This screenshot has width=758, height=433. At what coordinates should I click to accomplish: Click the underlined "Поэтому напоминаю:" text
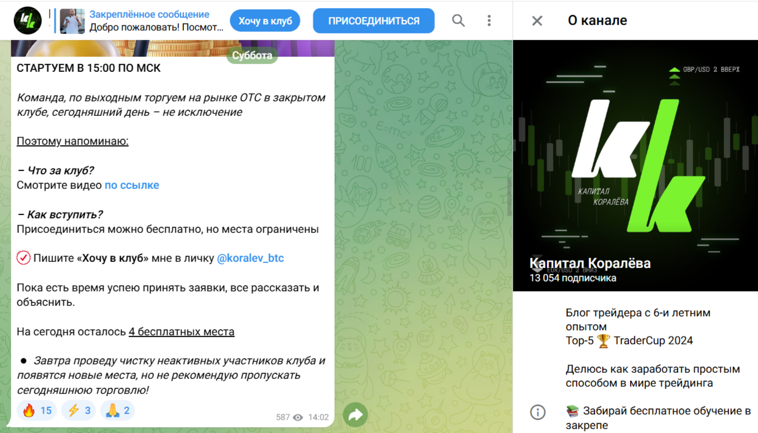point(73,141)
